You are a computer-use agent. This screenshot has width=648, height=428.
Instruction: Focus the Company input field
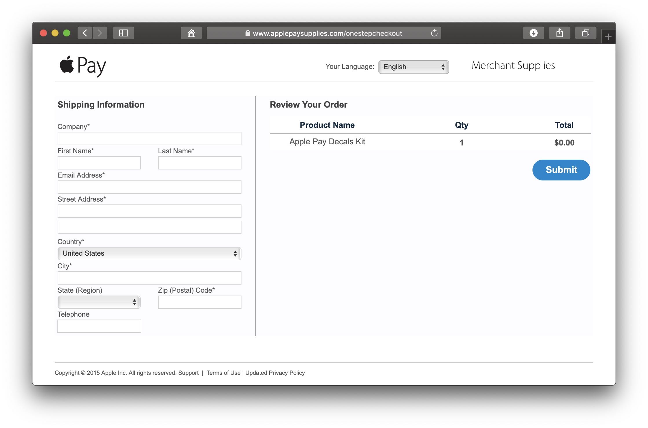click(x=149, y=139)
